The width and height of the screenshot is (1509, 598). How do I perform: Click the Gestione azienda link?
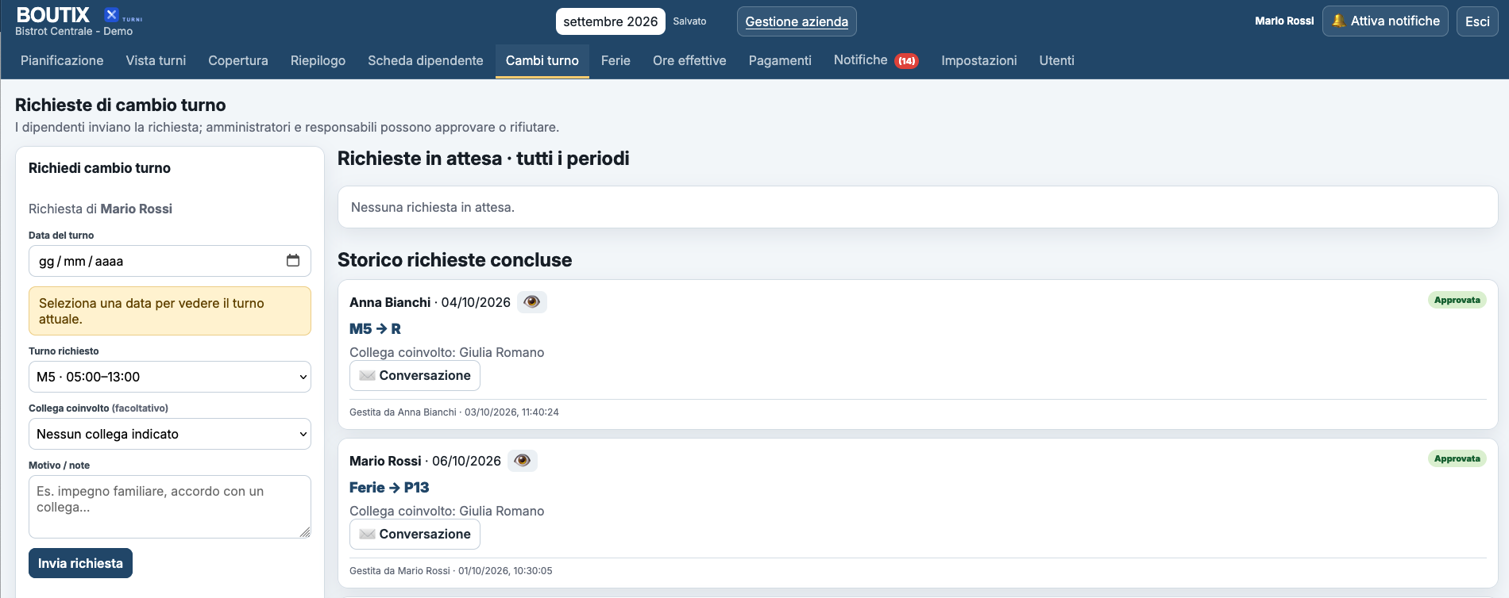click(x=797, y=21)
